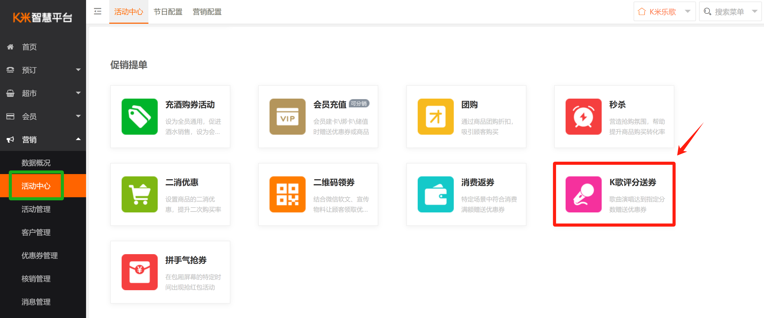The width and height of the screenshot is (764, 318).
Task: Go to 首页 home in sidebar
Action: coord(29,47)
